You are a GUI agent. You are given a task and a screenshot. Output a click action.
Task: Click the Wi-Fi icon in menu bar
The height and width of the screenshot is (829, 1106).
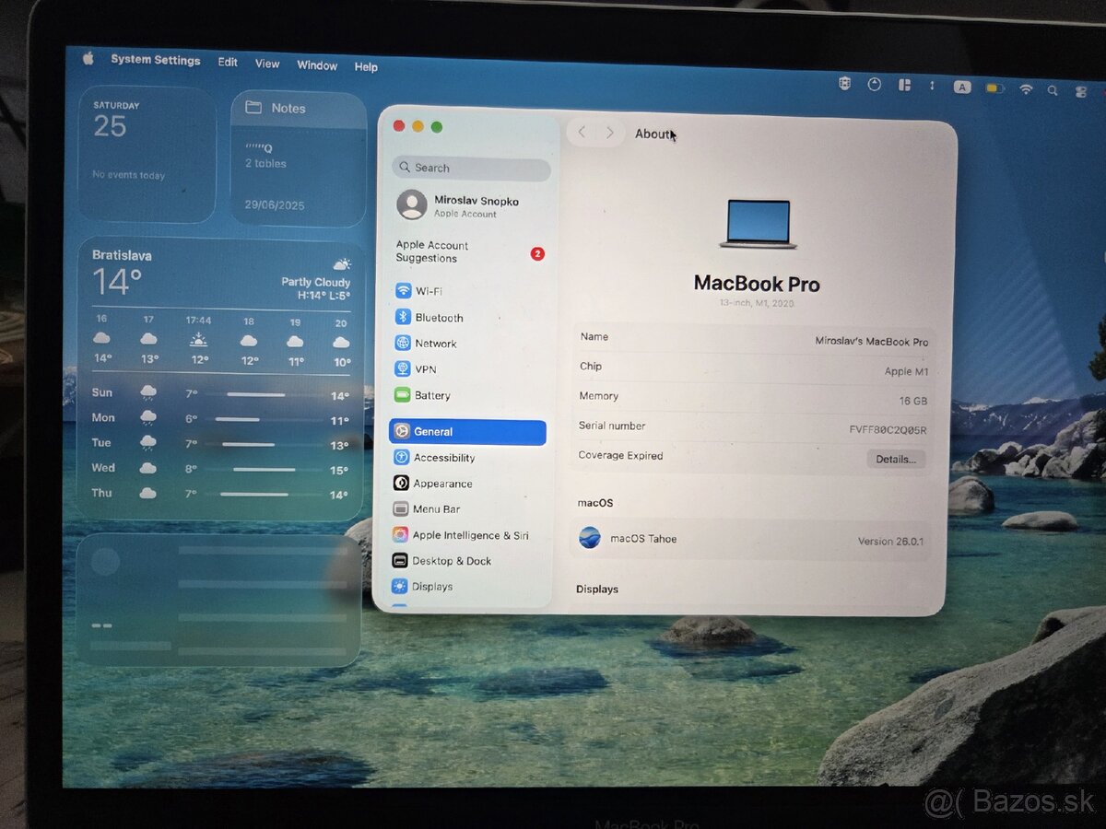(1026, 89)
